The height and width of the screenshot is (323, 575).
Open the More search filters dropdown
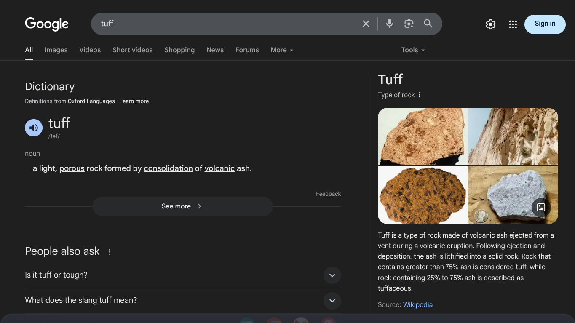pyautogui.click(x=282, y=50)
